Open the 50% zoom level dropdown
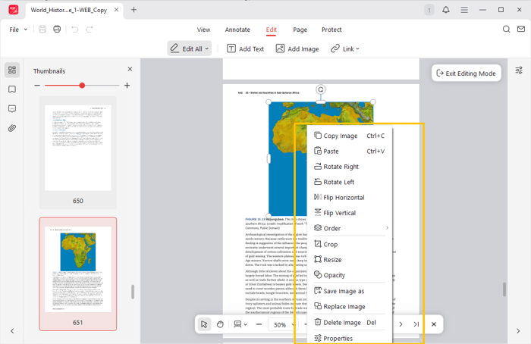Viewport: 531px width, 344px height. (283, 325)
